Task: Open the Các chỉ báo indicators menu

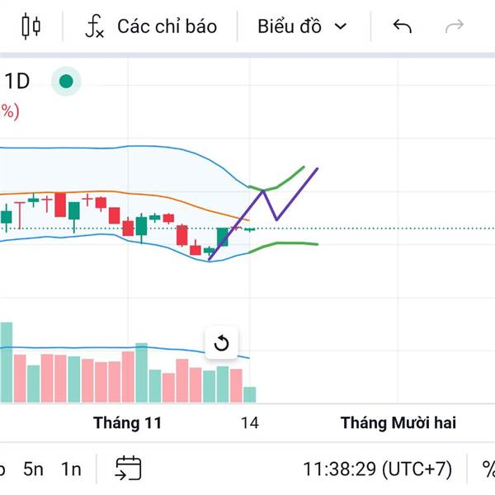Action: coord(152,26)
